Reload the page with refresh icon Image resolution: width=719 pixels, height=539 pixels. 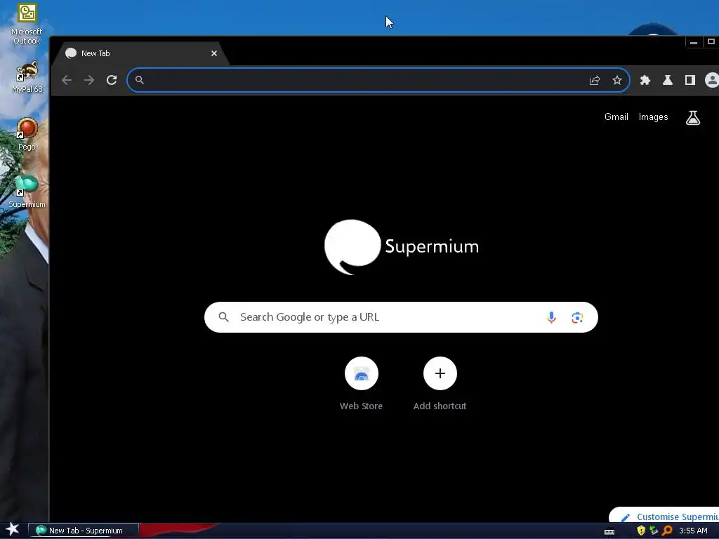coord(112,80)
